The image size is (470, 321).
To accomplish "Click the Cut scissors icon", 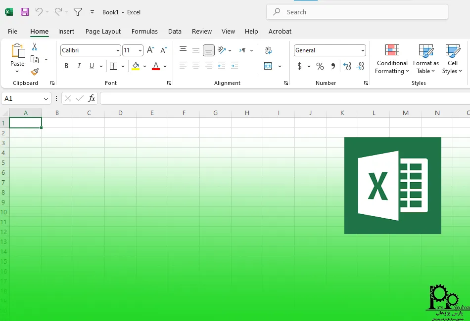I will coord(35,47).
